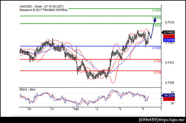The width and height of the screenshot is (186, 123).
Task: Click the 0.7519 price axis value
Action: 170,22
